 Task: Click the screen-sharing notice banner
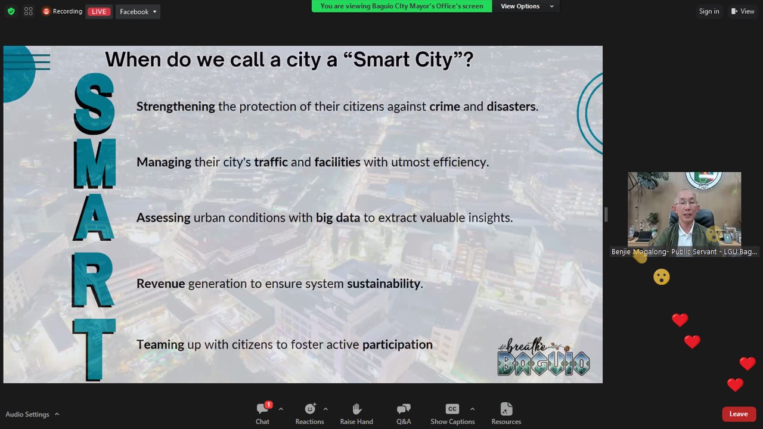pos(402,6)
